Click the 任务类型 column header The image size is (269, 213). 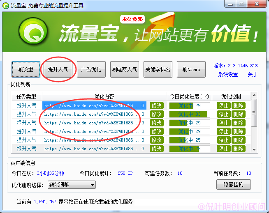pos(26,96)
